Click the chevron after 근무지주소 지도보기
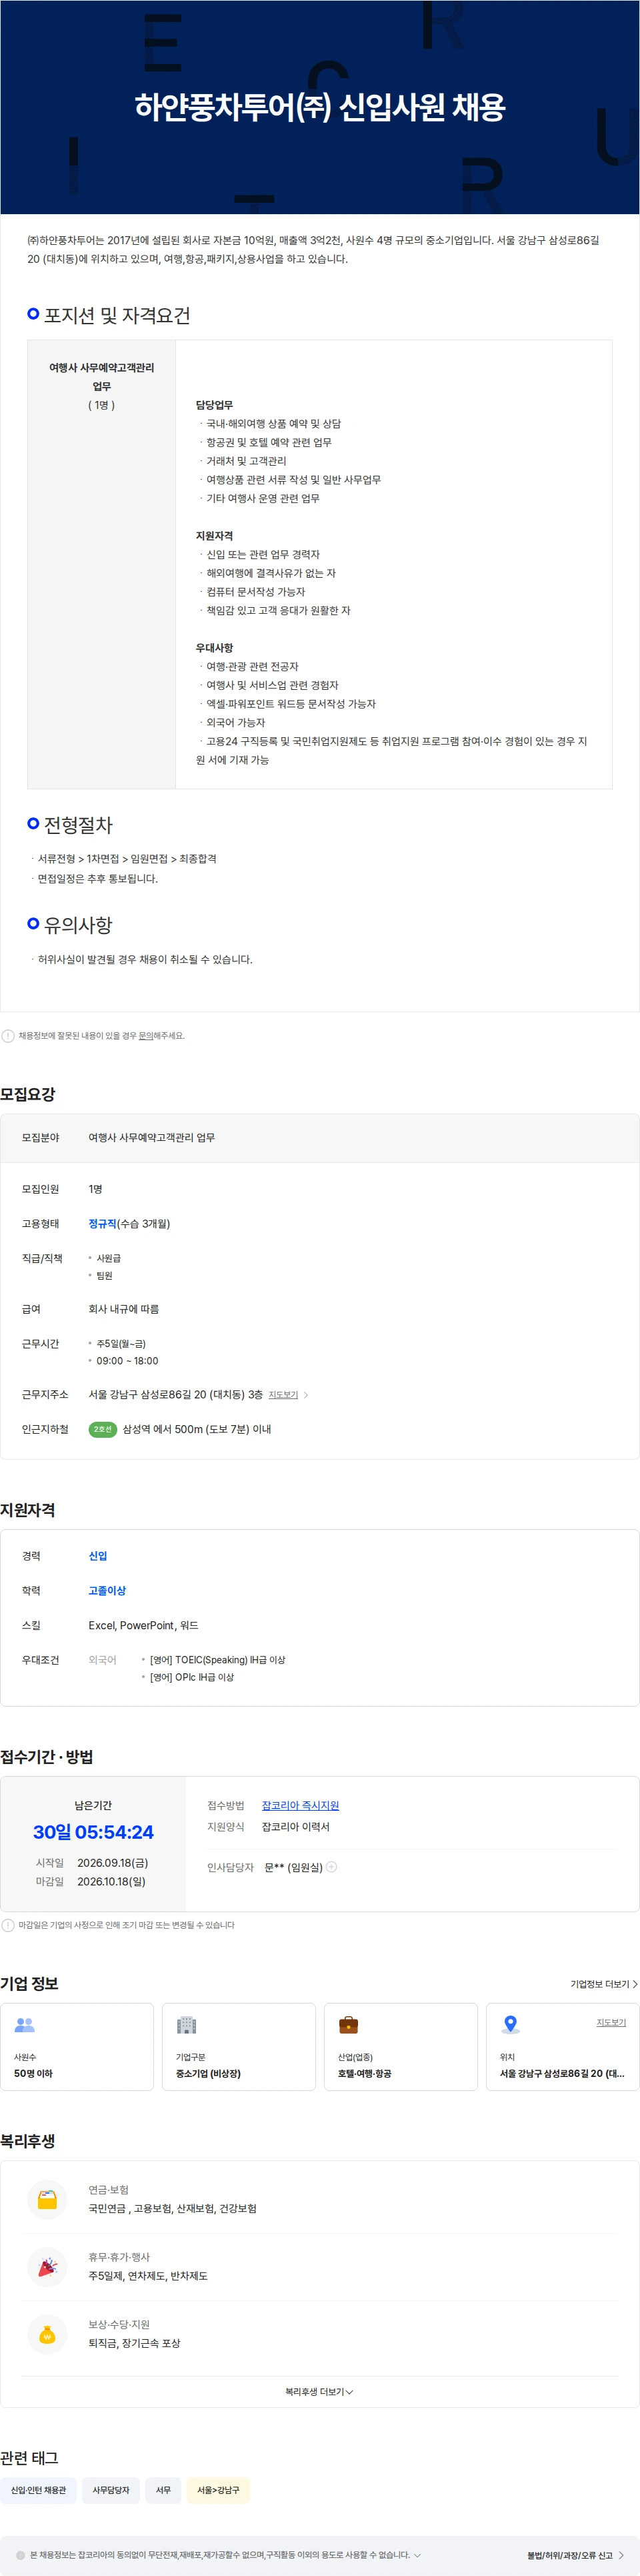This screenshot has width=640, height=2576. click(x=306, y=1395)
